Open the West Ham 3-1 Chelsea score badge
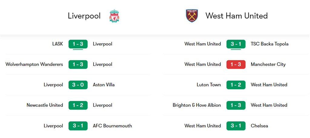Image resolution: width=310 pixels, height=138 pixels. [x=236, y=126]
